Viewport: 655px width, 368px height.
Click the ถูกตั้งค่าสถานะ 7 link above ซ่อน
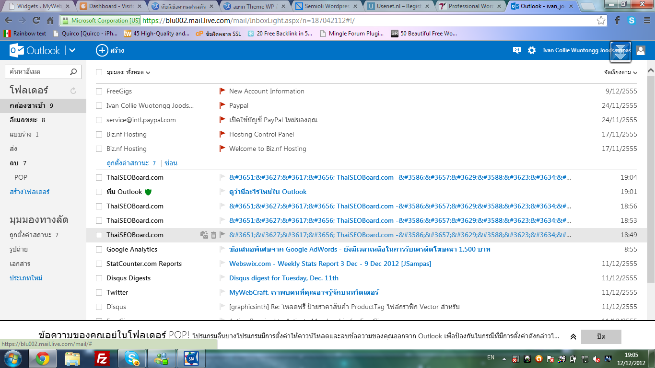(131, 163)
